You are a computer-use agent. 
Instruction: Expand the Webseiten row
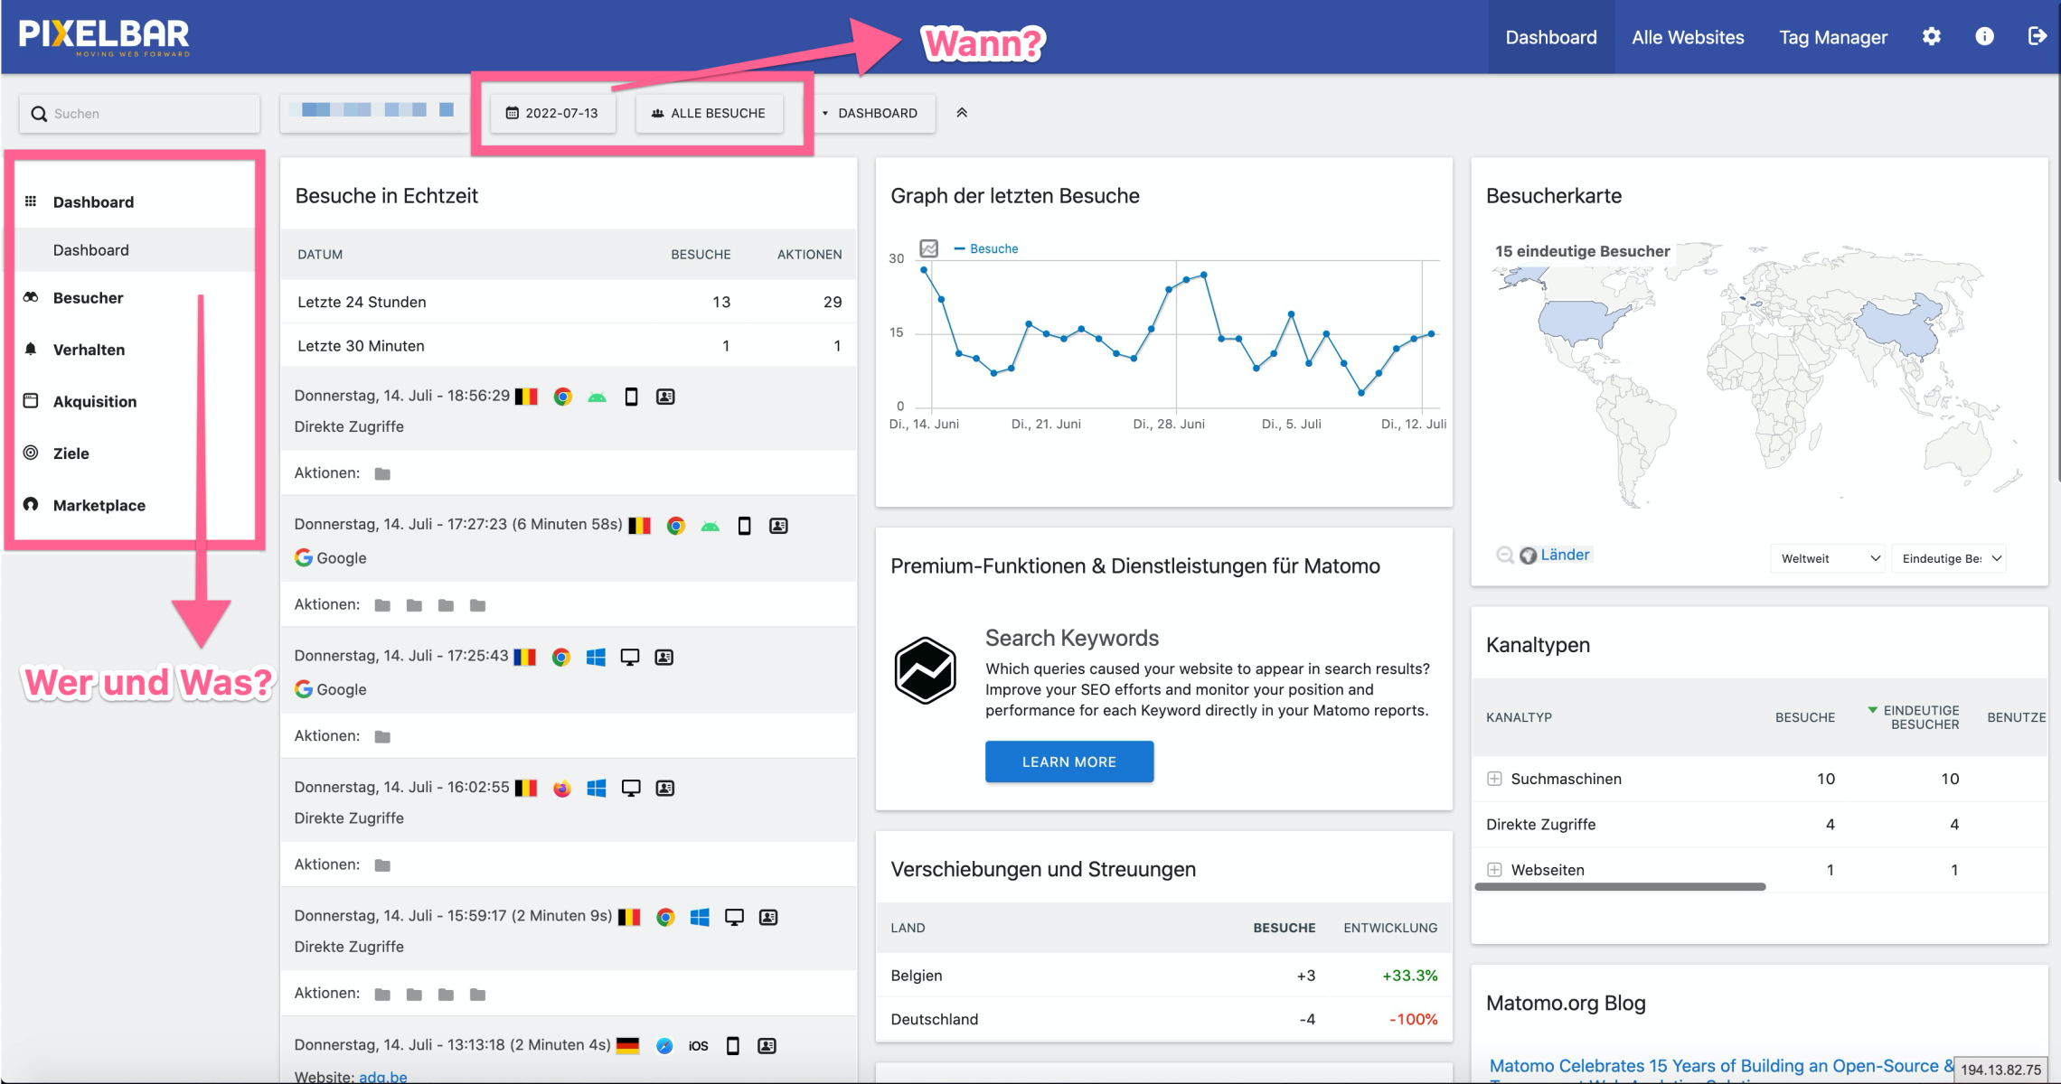[x=1494, y=870]
